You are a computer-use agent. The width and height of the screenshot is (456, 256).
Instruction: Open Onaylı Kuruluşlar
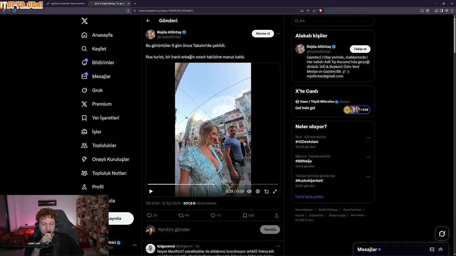[x=105, y=159]
